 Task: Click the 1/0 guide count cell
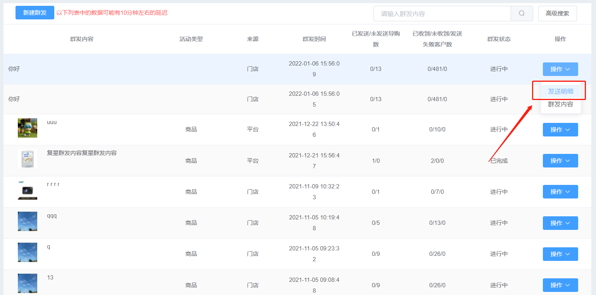click(376, 160)
